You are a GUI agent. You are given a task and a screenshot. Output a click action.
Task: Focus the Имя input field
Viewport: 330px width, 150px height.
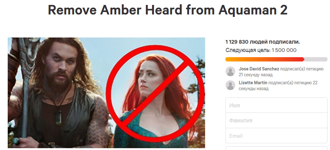tap(276, 105)
